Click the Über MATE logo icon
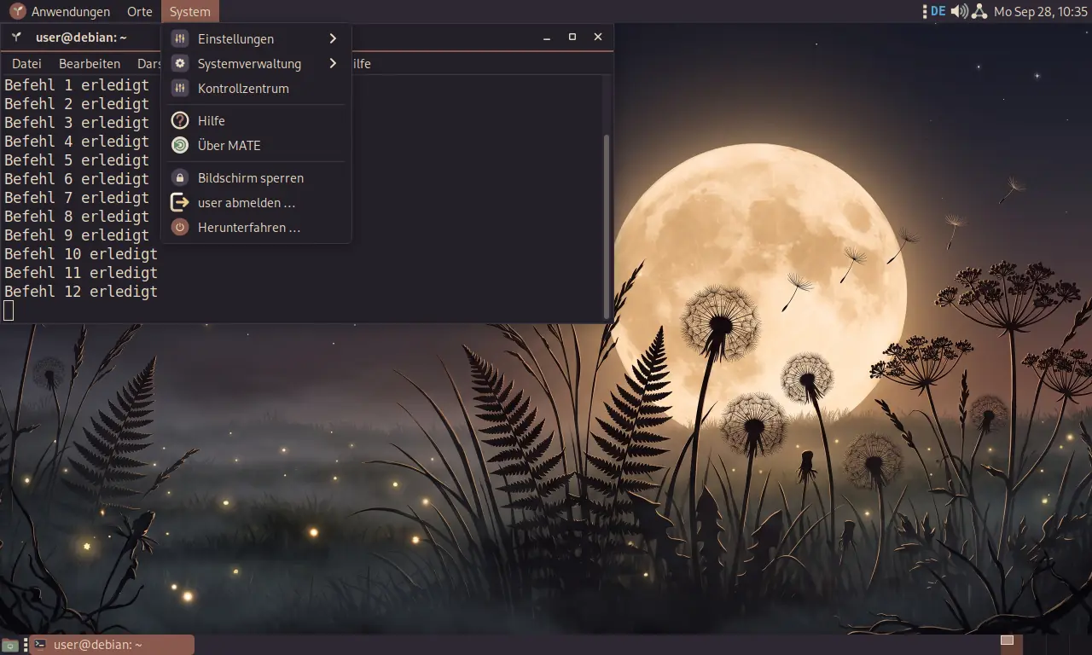The width and height of the screenshot is (1092, 655). (x=180, y=146)
